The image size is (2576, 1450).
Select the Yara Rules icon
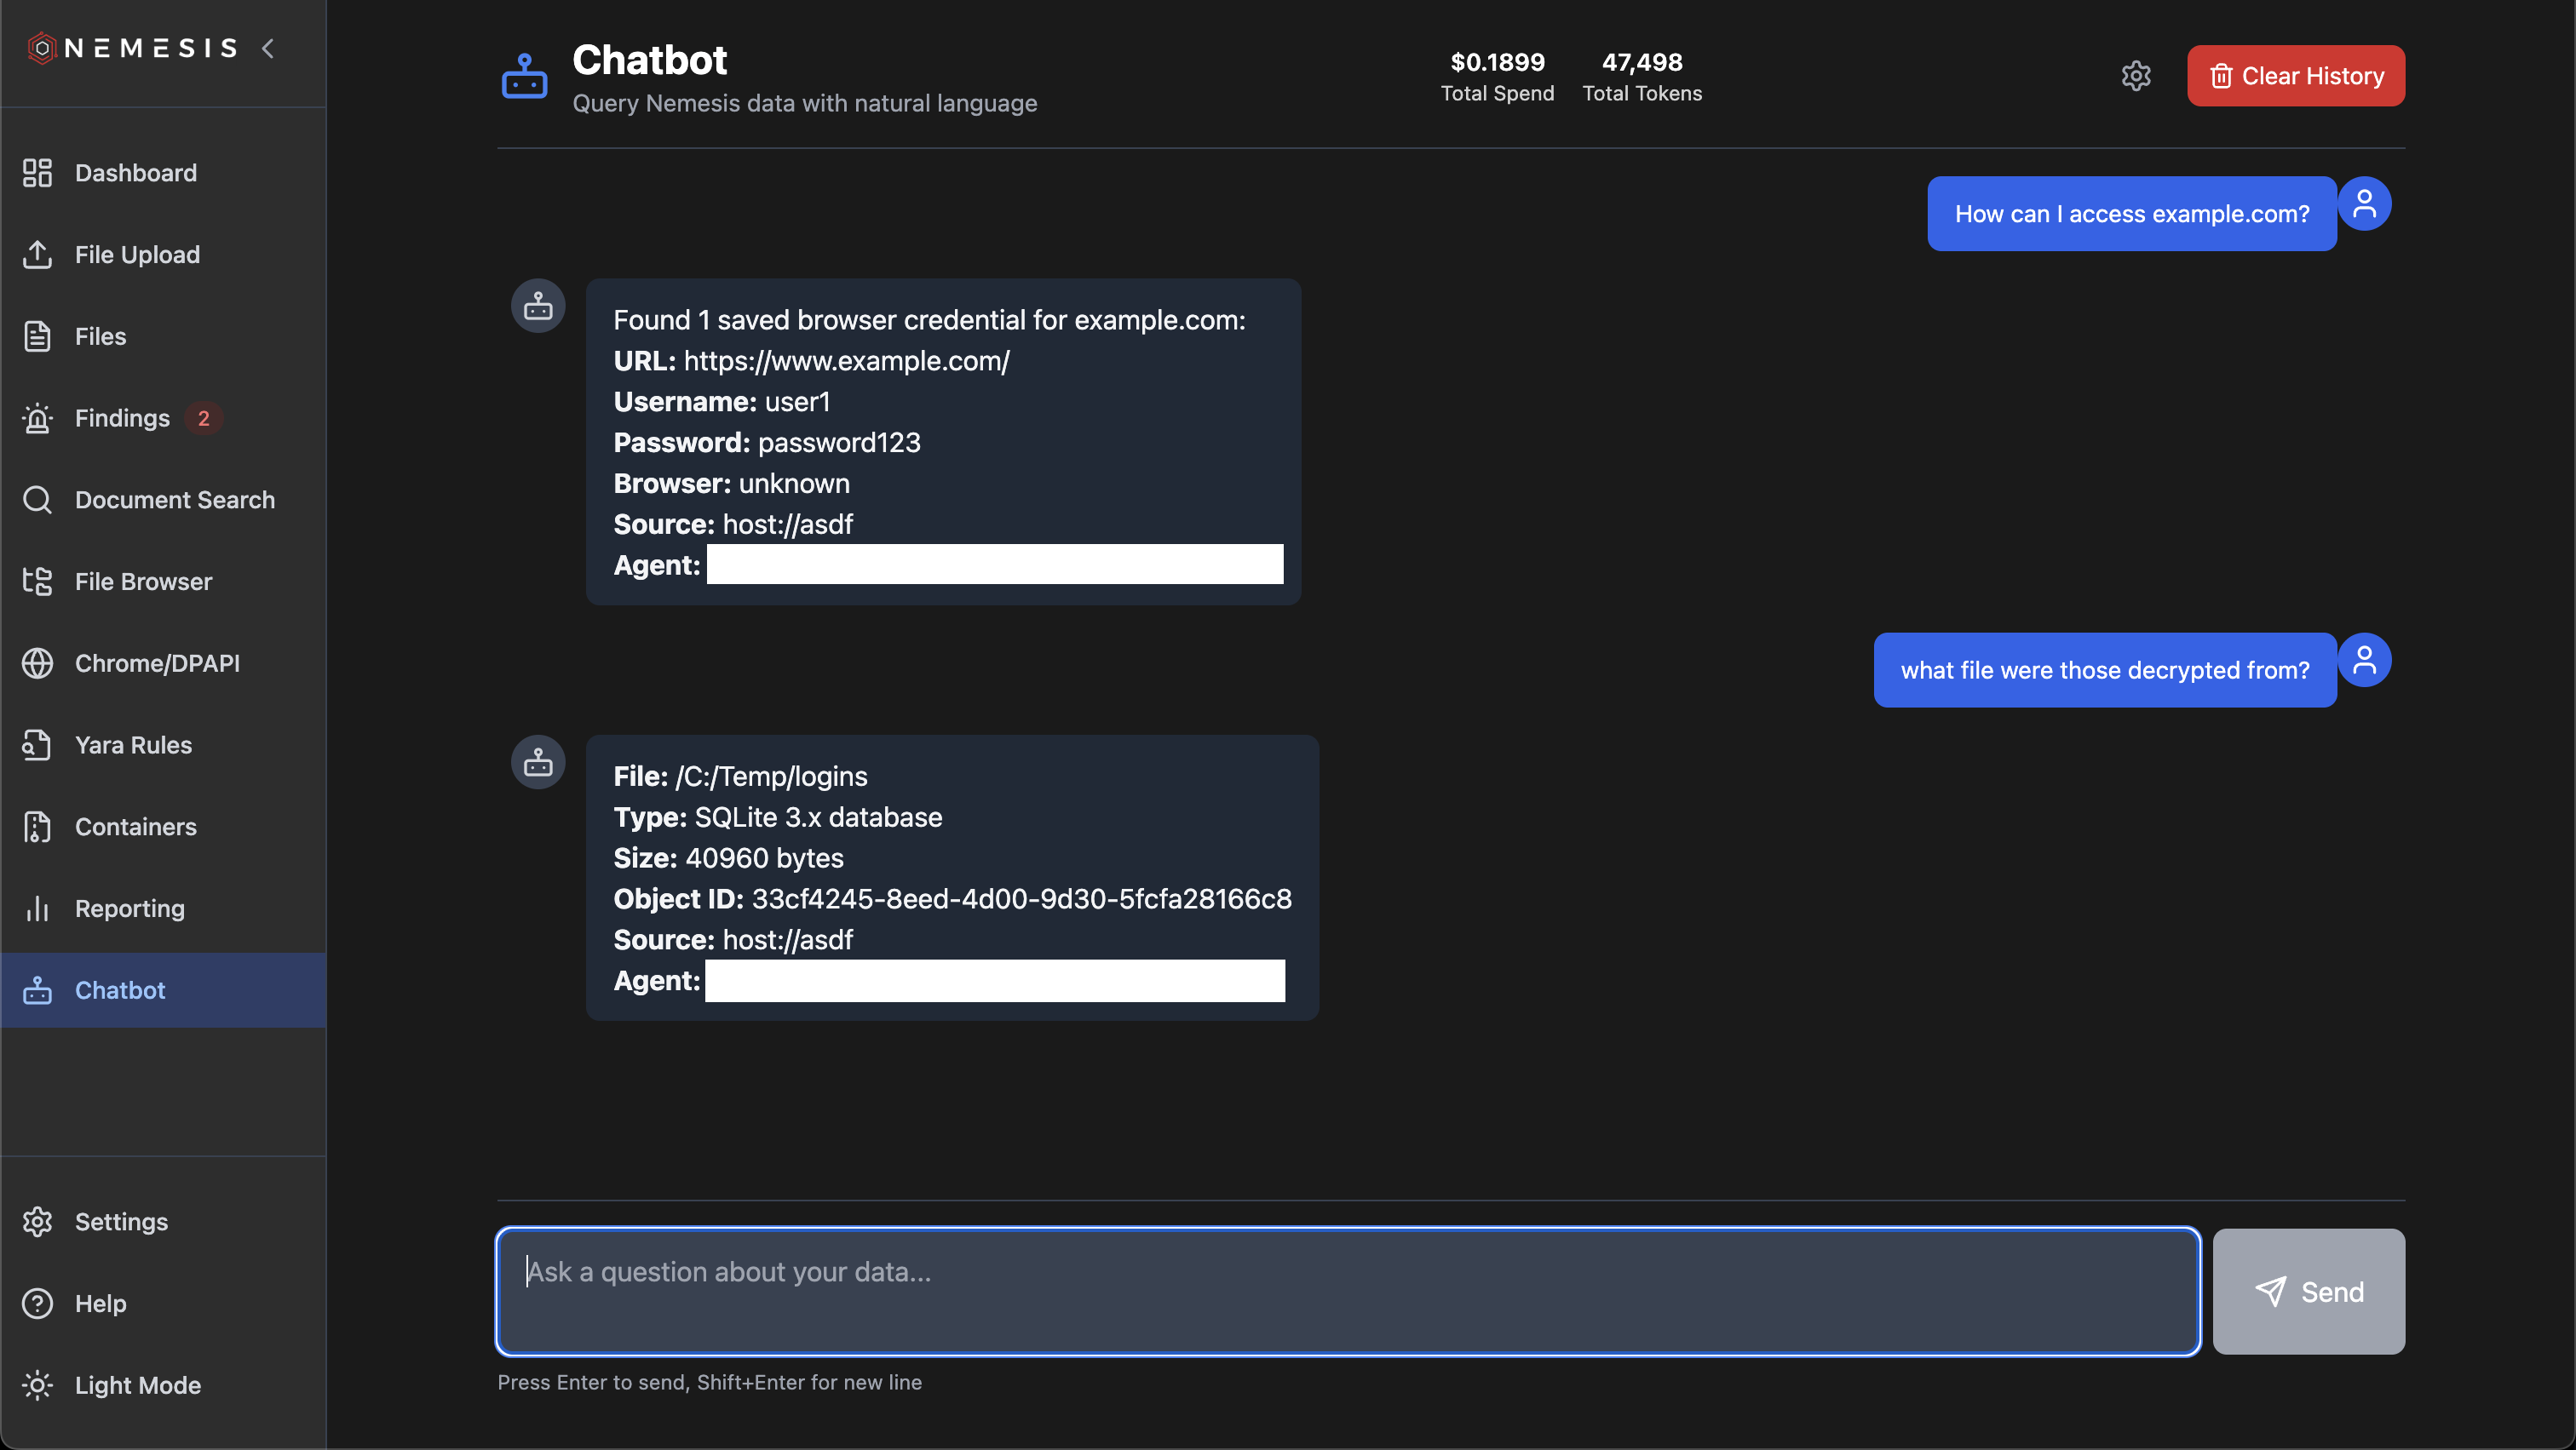[38, 744]
